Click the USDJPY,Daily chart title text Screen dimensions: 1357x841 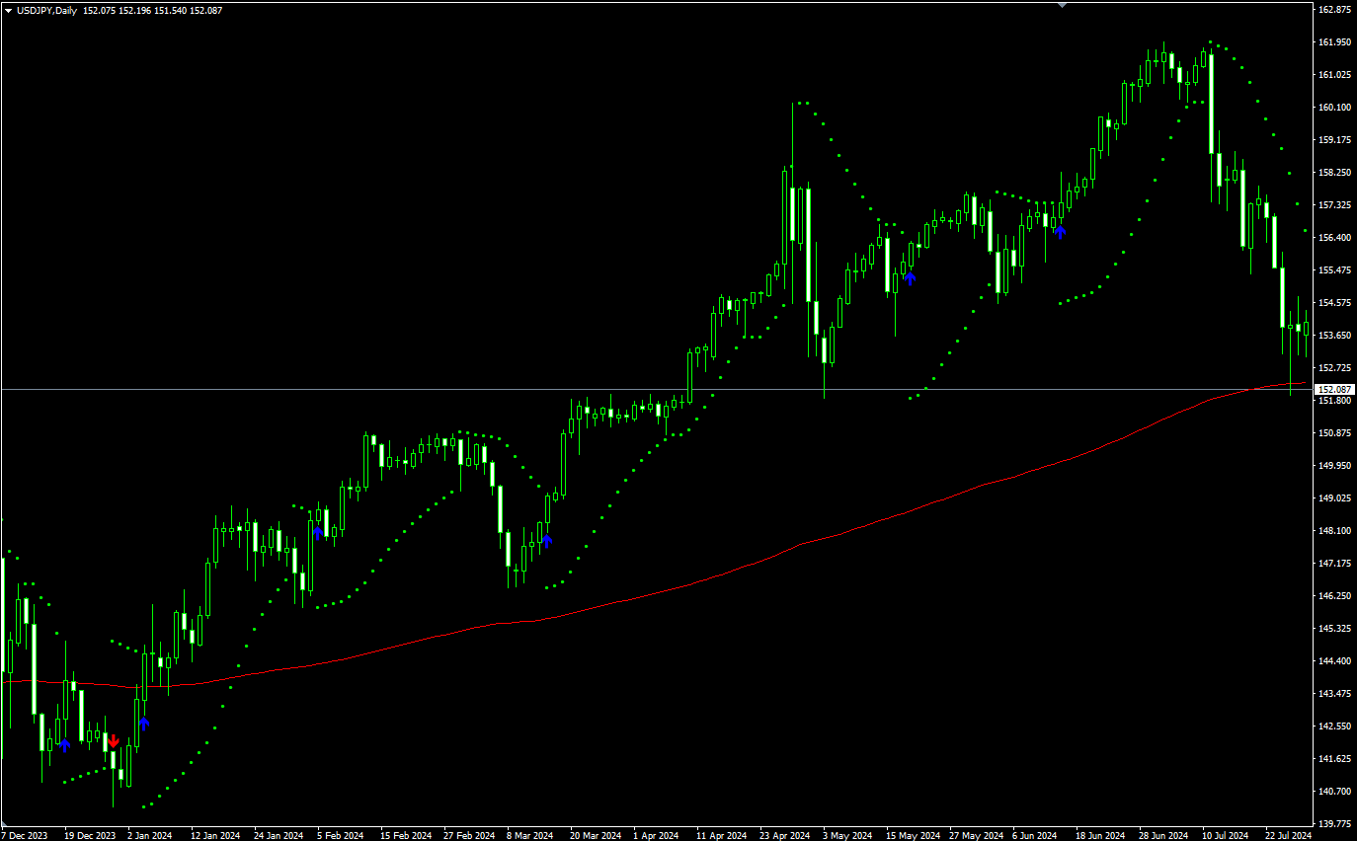click(x=46, y=10)
